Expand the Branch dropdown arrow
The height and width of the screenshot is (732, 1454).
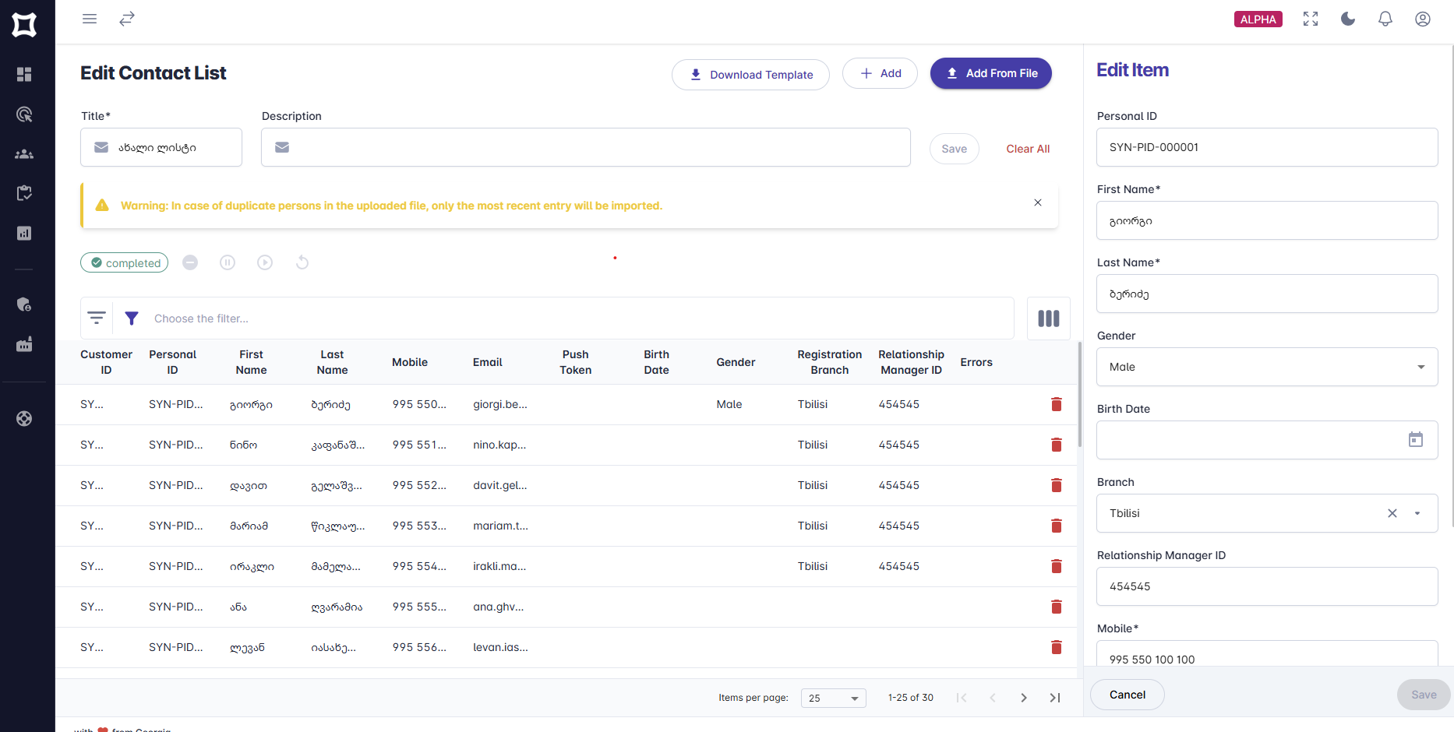(x=1417, y=513)
